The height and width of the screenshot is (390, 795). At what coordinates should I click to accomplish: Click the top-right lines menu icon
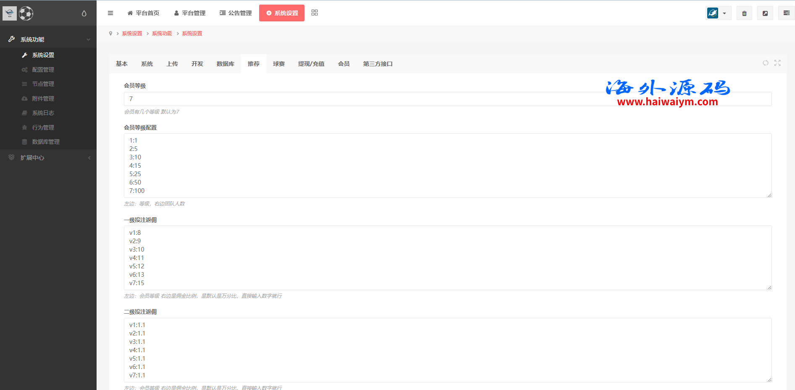[x=786, y=13]
